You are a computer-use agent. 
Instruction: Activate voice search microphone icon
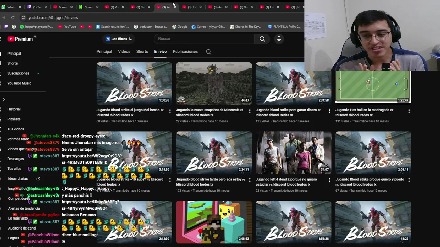(279, 39)
